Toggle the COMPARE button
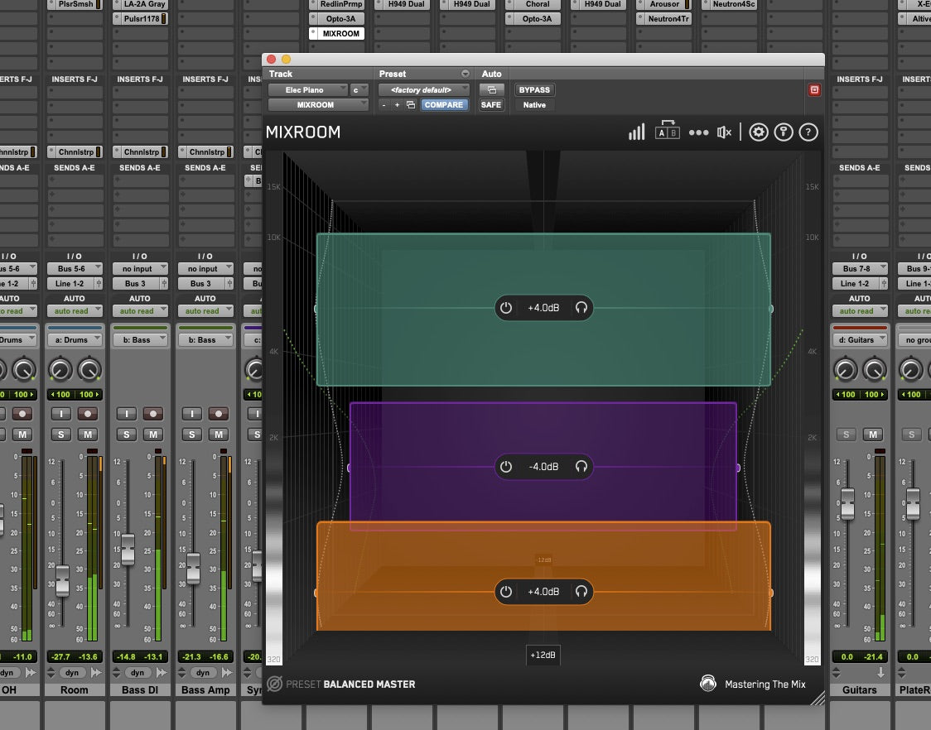The image size is (931, 730). tap(444, 104)
